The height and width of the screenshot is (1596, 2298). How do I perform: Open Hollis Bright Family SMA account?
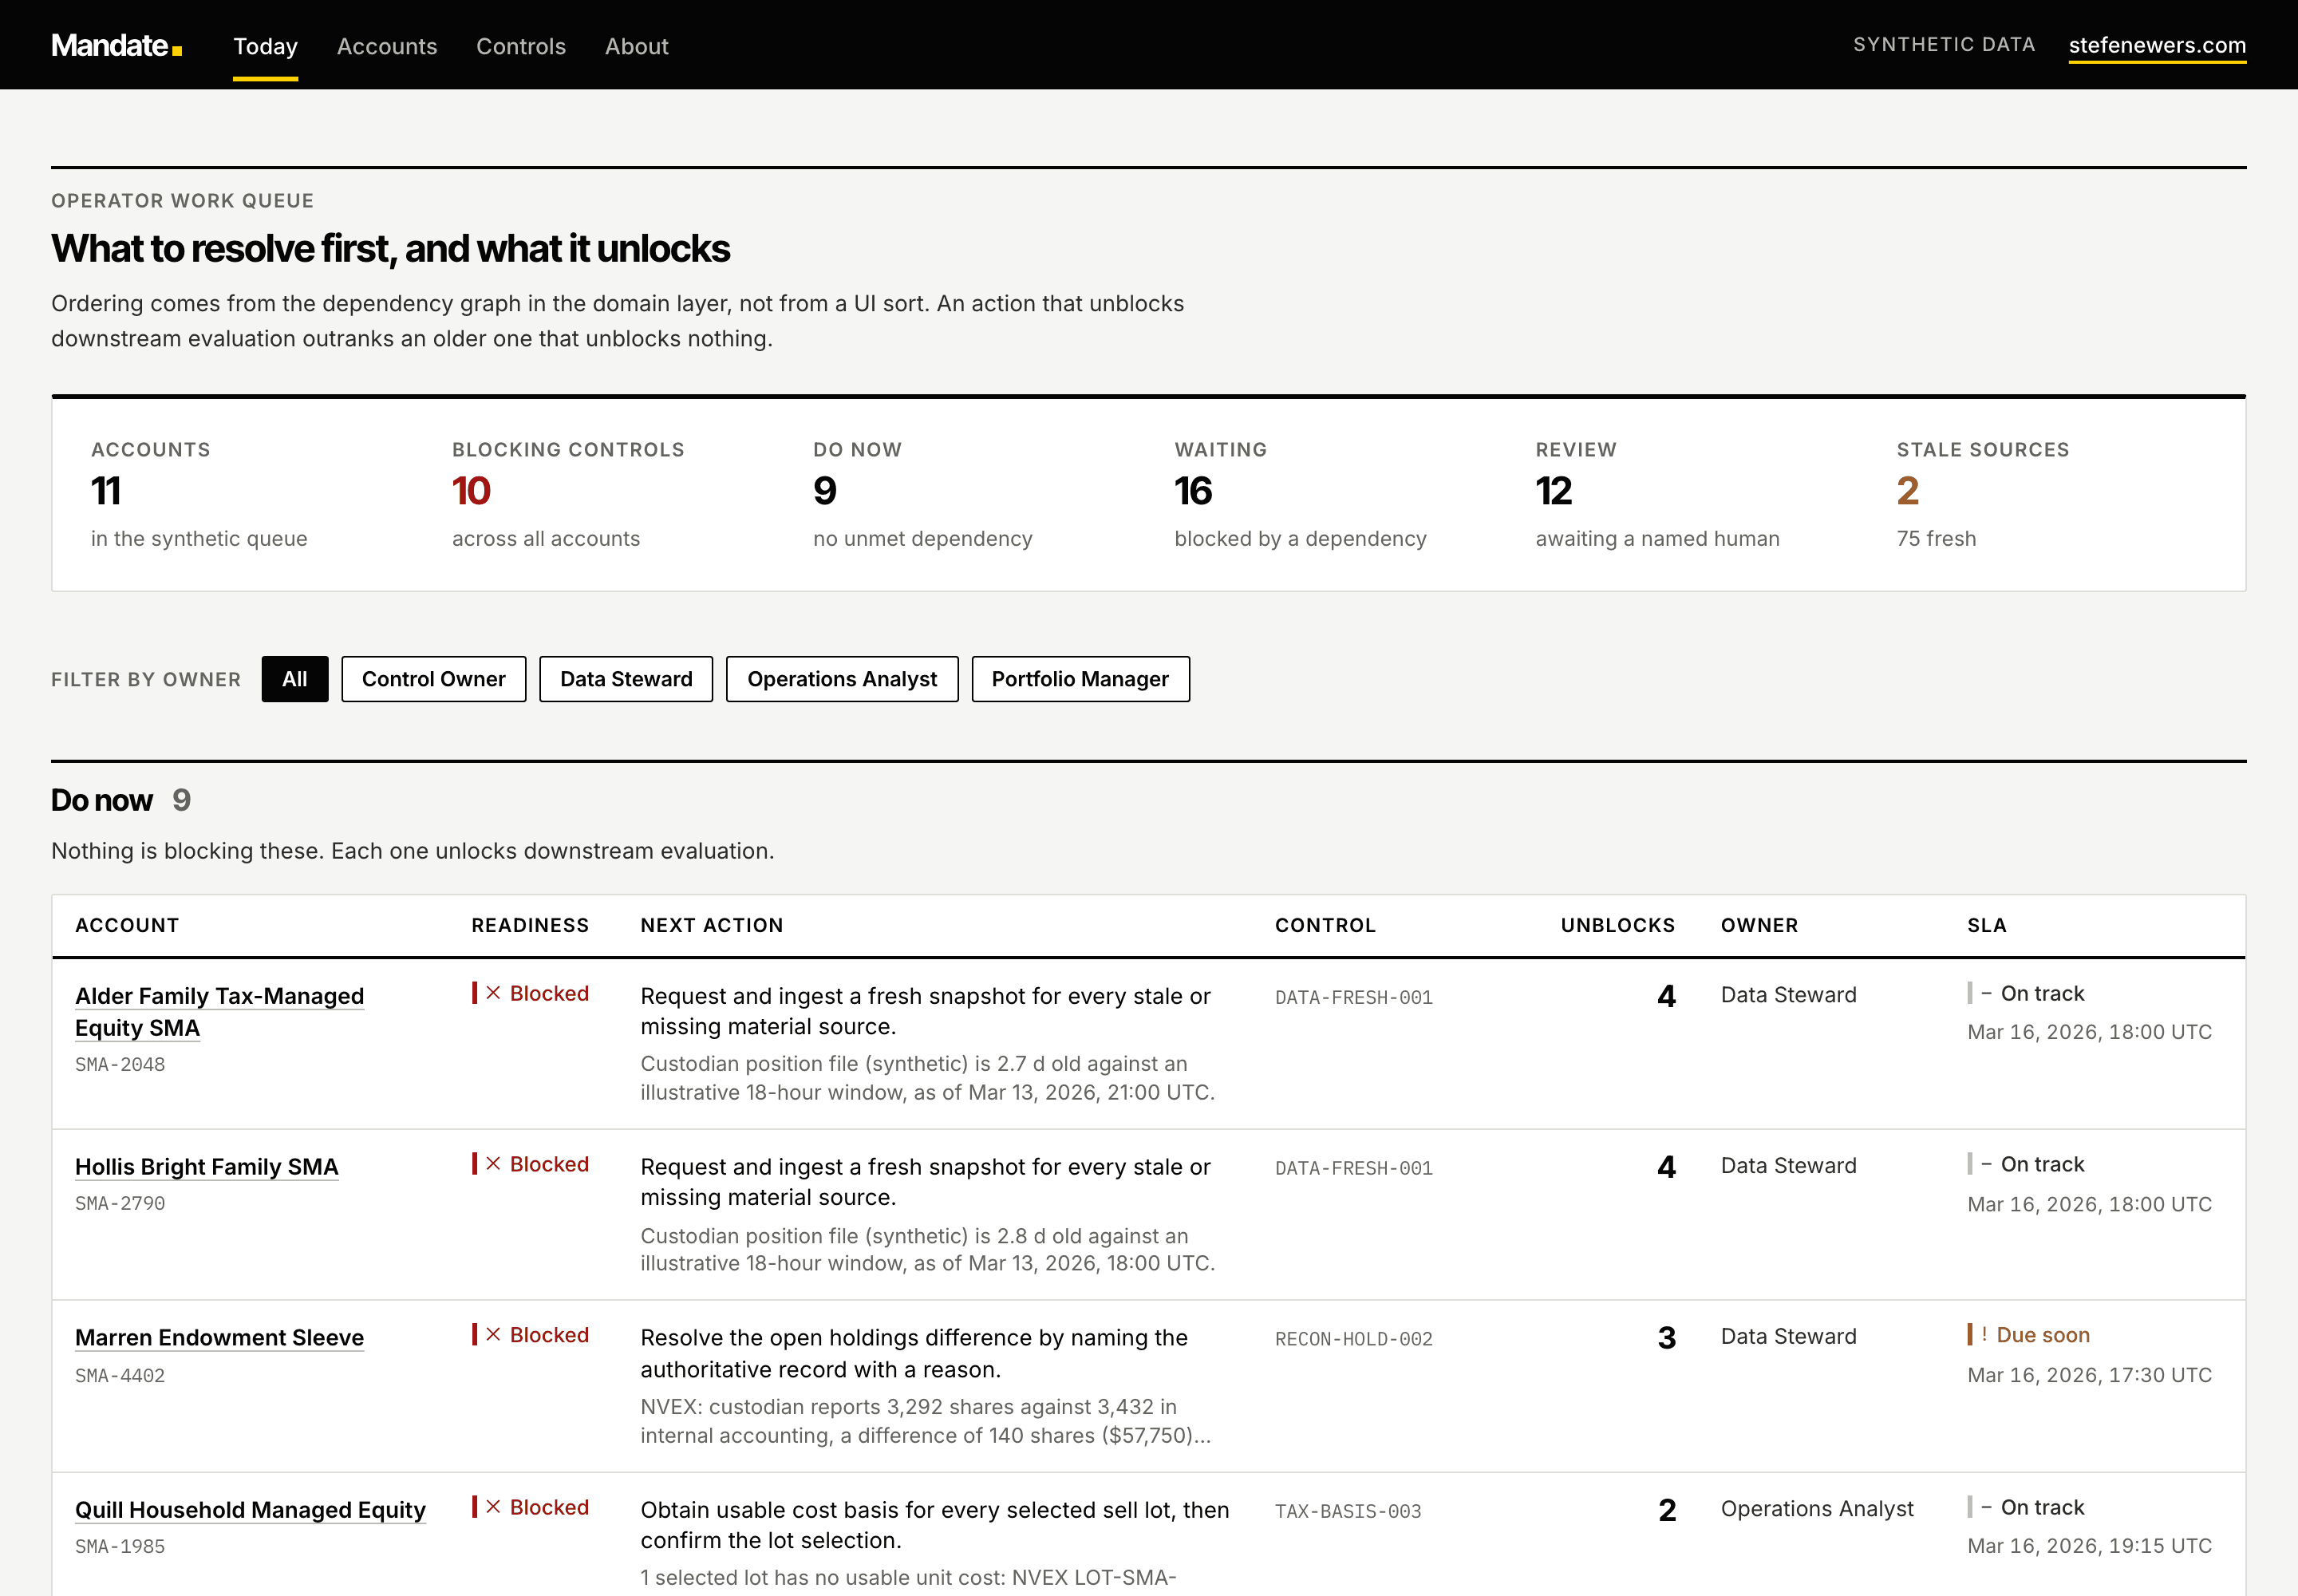pos(207,1166)
